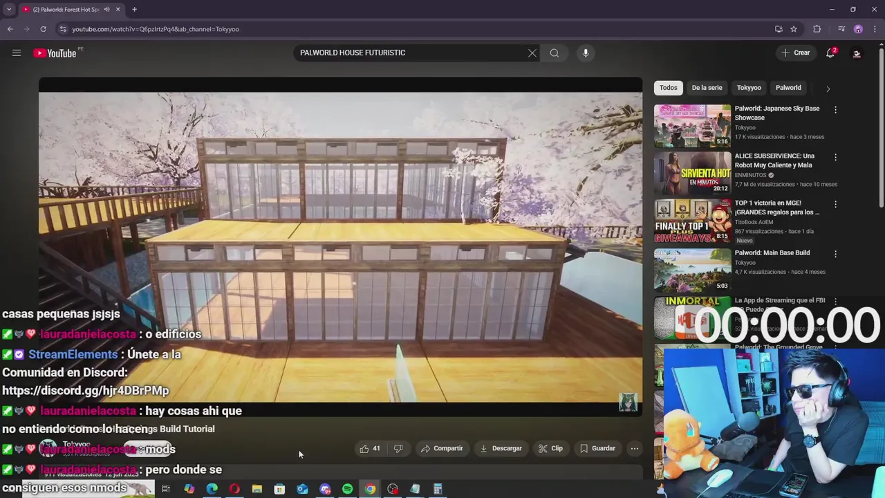Open Palworld: Main Base Build title link
The width and height of the screenshot is (885, 498).
(772, 253)
